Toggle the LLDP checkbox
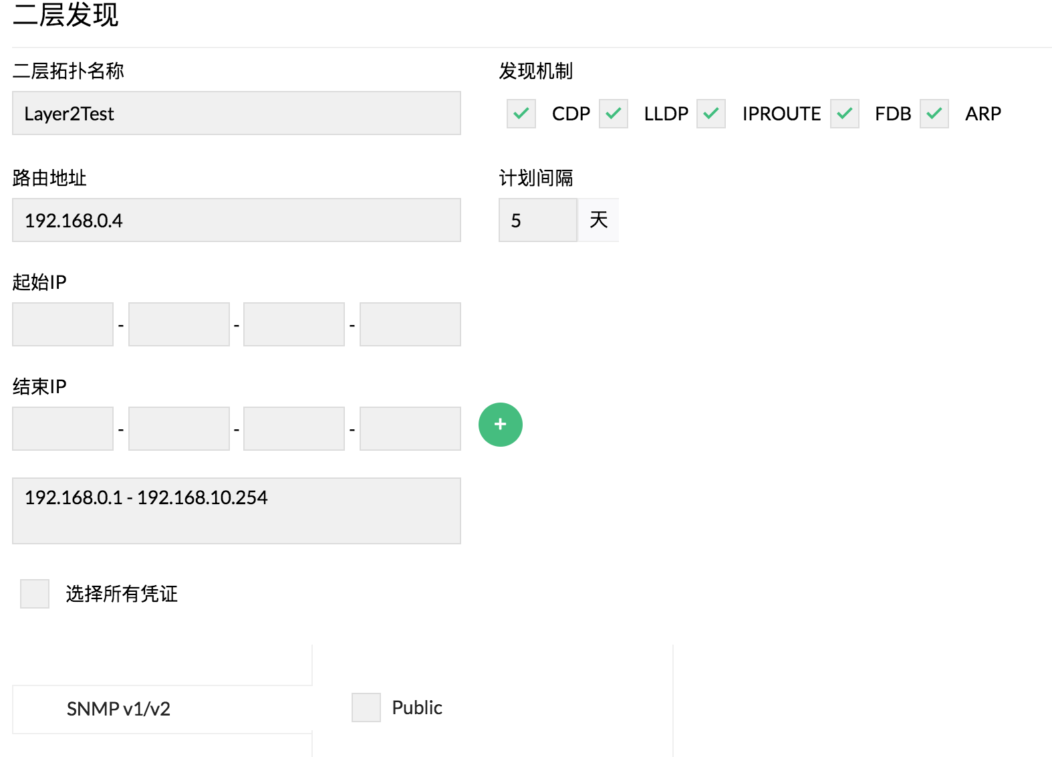This screenshot has width=1052, height=757. click(x=614, y=114)
